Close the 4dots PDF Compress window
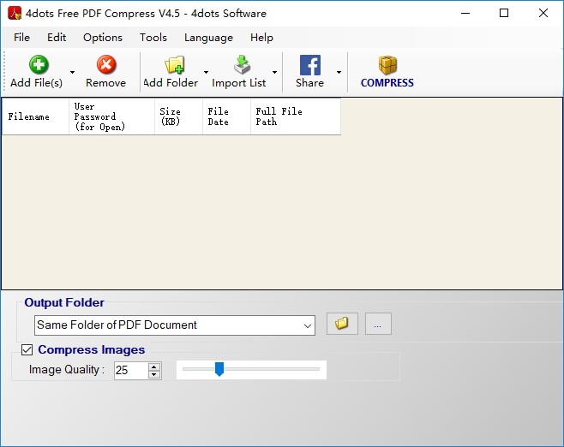The height and width of the screenshot is (447, 564). (543, 14)
